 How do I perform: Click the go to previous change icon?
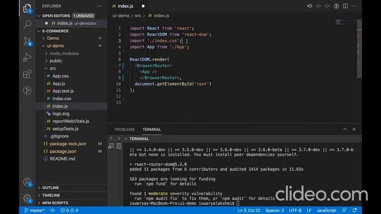tap(310, 6)
